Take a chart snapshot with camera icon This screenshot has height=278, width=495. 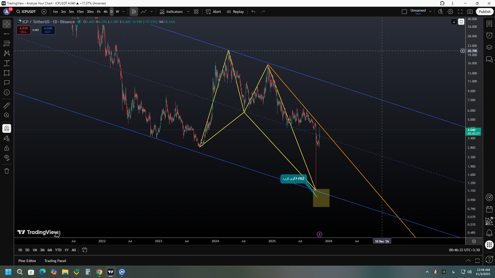click(x=470, y=12)
